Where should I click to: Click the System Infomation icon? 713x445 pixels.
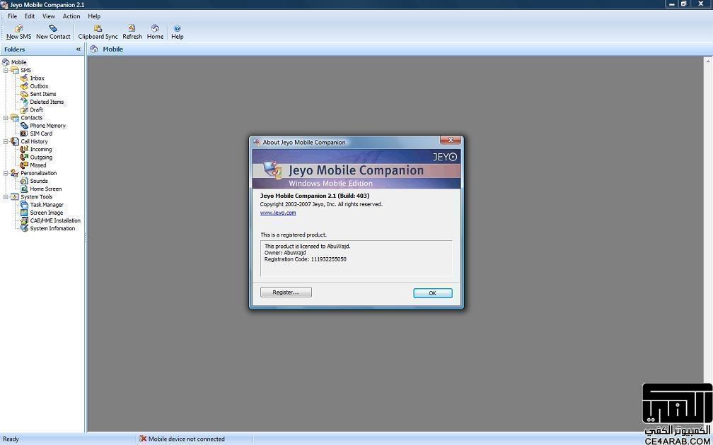24,228
